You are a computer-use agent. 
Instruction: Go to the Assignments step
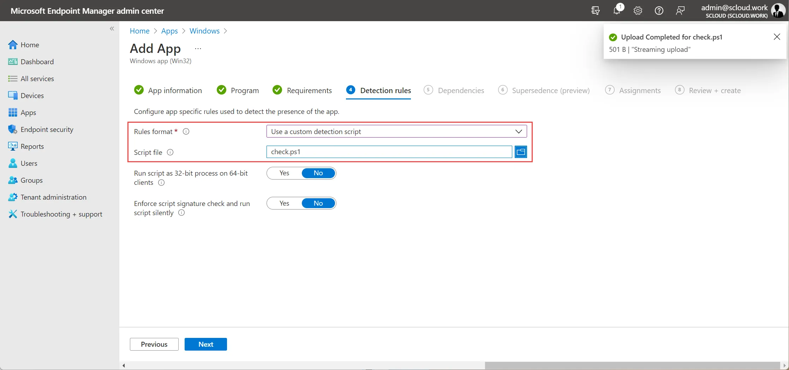pyautogui.click(x=633, y=91)
